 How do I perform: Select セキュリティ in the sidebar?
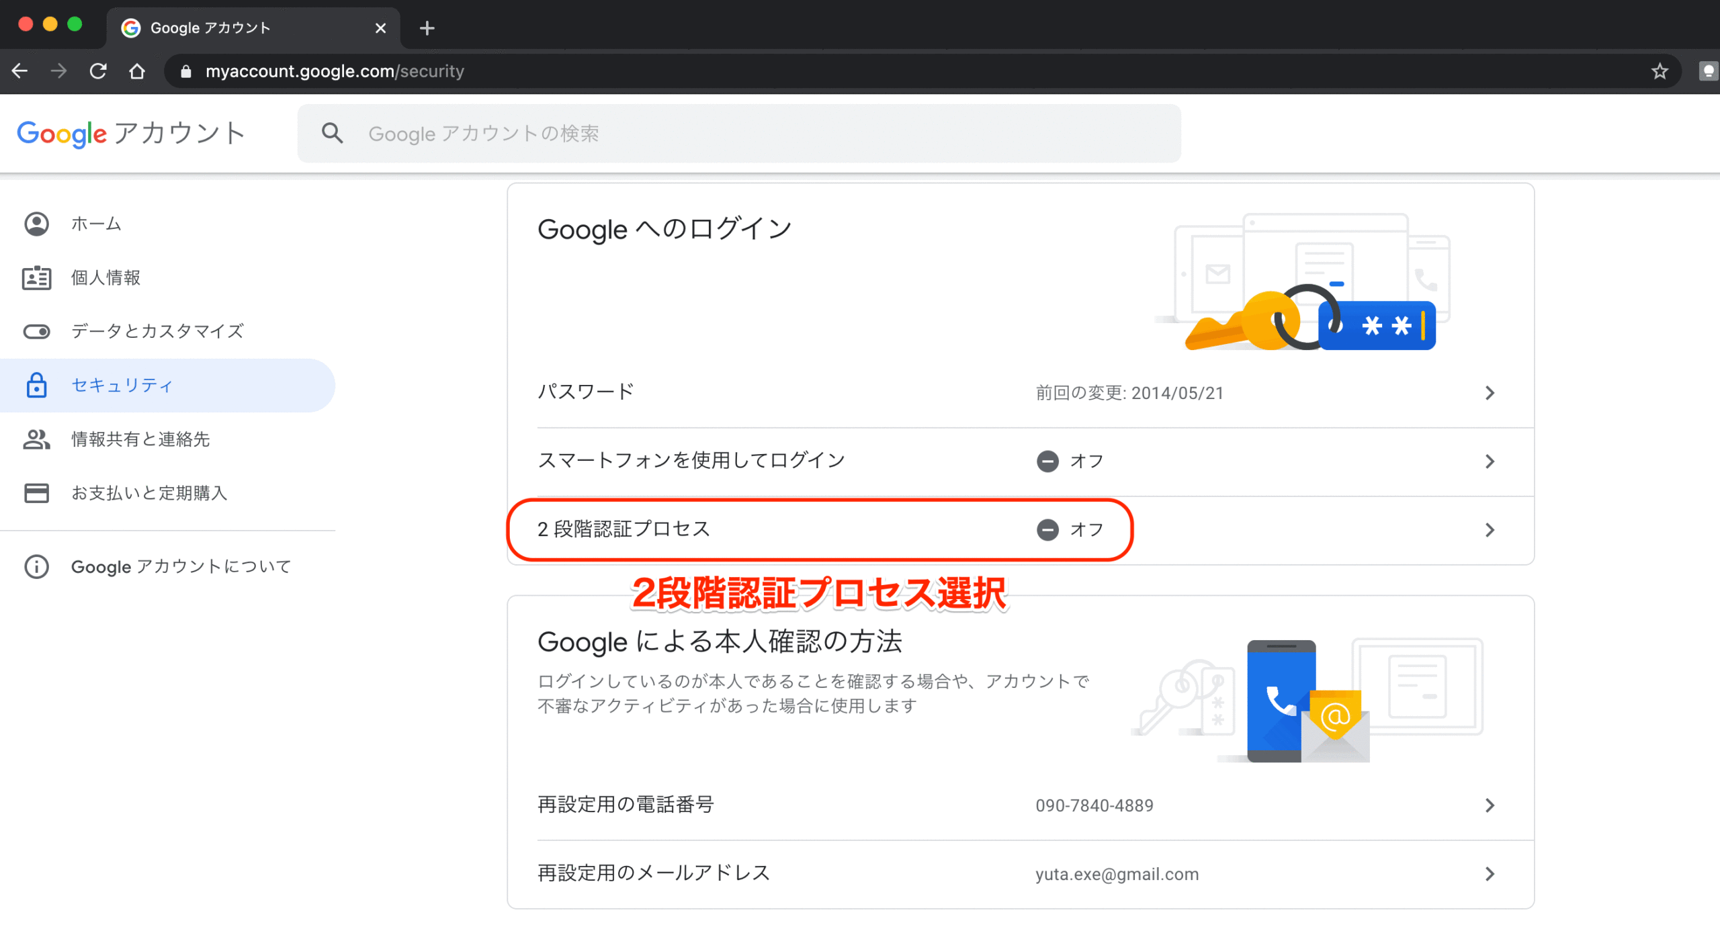[x=168, y=385]
